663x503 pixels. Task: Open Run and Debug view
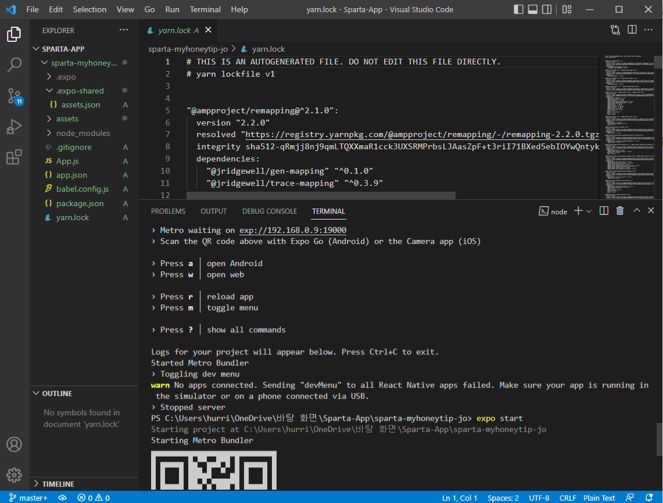pos(14,127)
